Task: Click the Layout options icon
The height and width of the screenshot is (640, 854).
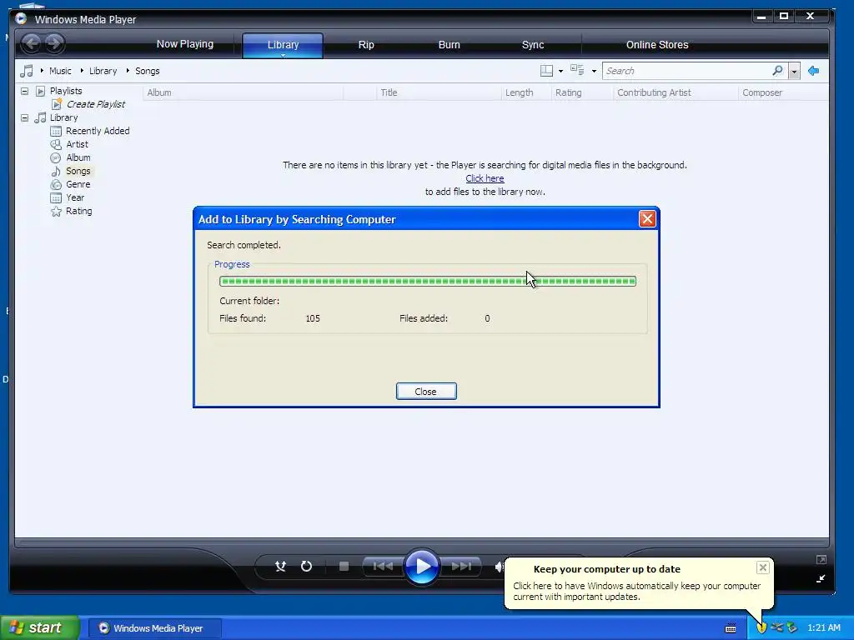Action: point(546,71)
